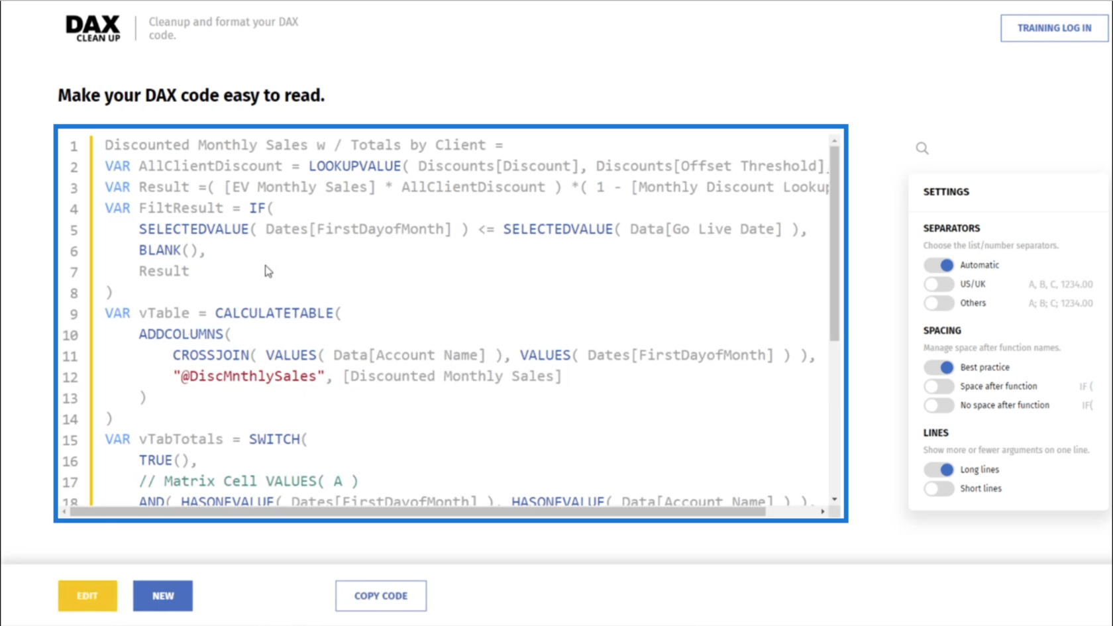Click the SWITCH function on line 15
Image resolution: width=1113 pixels, height=626 pixels.
(x=274, y=439)
